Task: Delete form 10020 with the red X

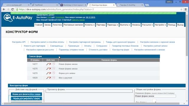Action: (50, 78)
